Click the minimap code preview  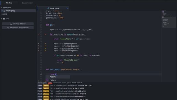click(x=169, y=19)
